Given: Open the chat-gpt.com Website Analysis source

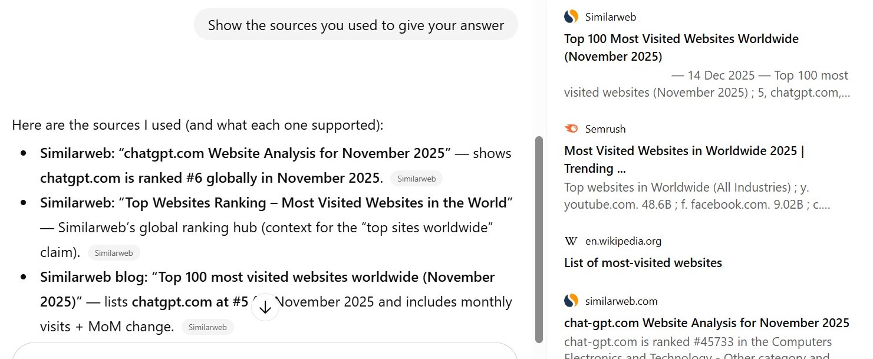Looking at the screenshot, I should (706, 322).
